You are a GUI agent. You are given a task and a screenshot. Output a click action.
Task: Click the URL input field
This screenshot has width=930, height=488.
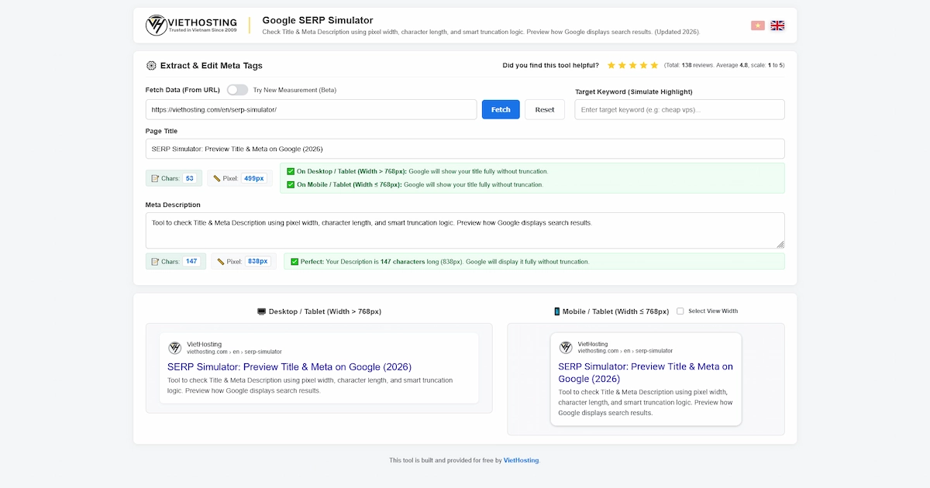tap(311, 109)
